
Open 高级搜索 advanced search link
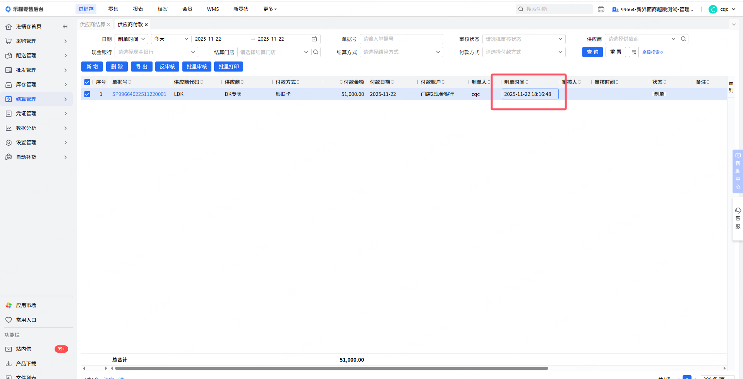[653, 52]
